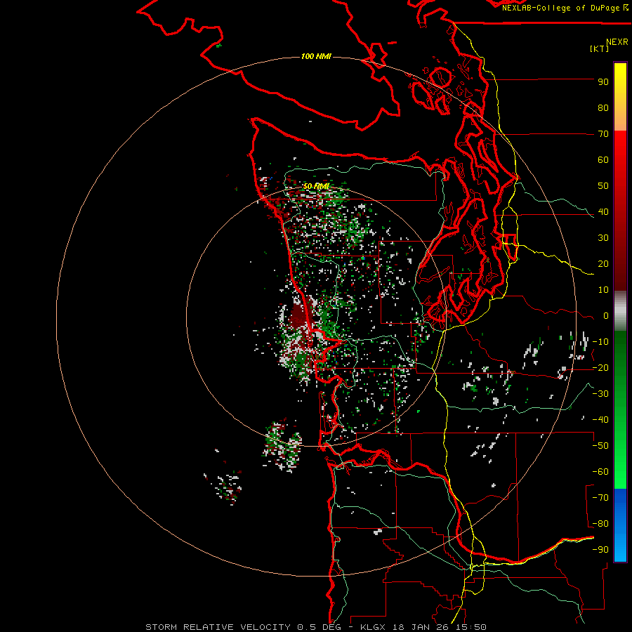Pick the light blue bottom segment near -90
The width and height of the screenshot is (632, 632).
(x=620, y=548)
